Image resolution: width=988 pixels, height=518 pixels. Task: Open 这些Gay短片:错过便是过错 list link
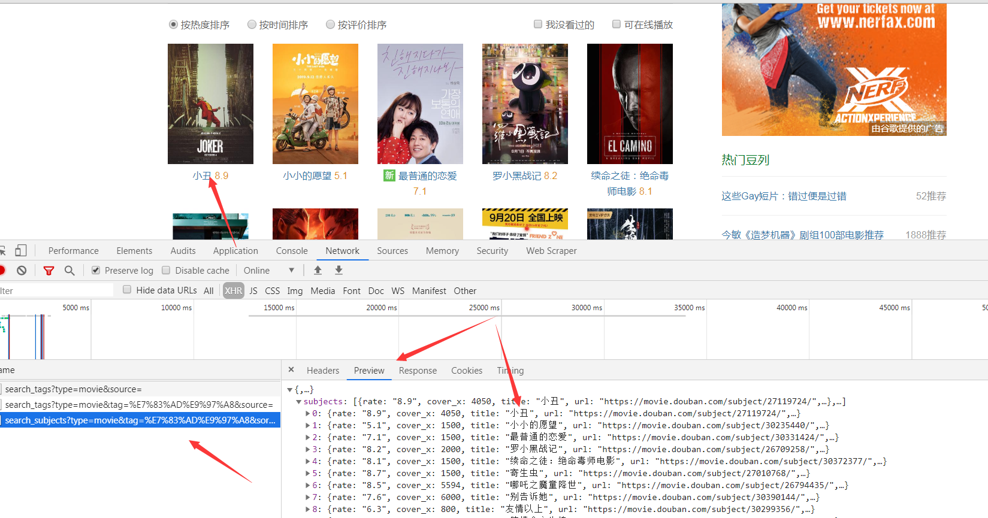click(784, 196)
